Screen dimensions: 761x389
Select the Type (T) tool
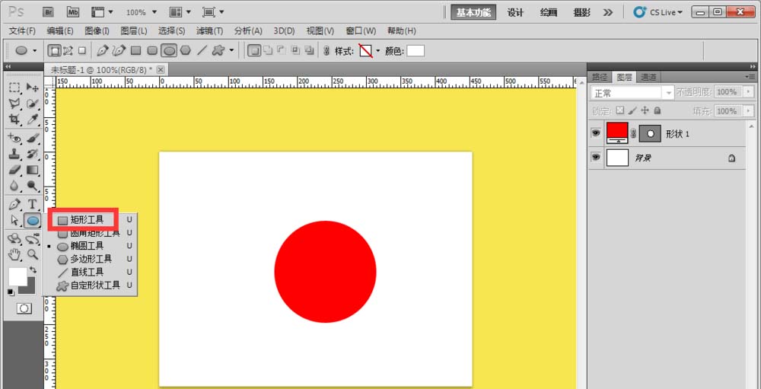click(33, 204)
